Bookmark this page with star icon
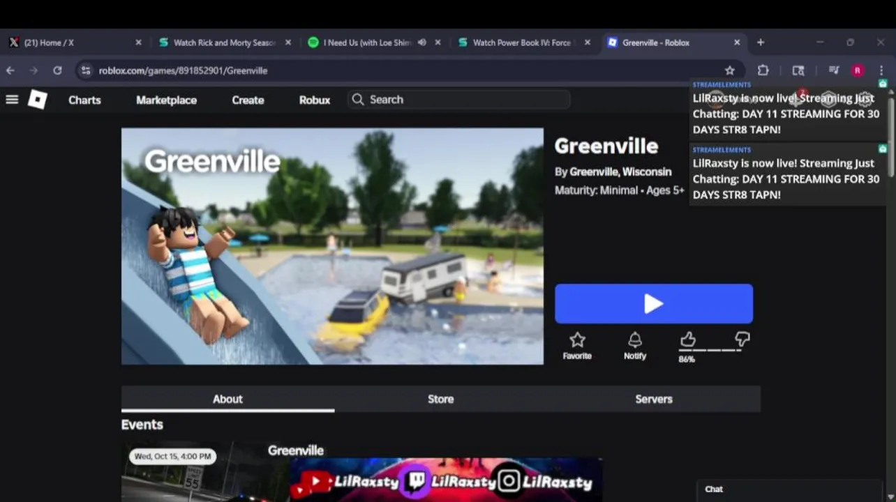This screenshot has height=502, width=896. pos(730,70)
